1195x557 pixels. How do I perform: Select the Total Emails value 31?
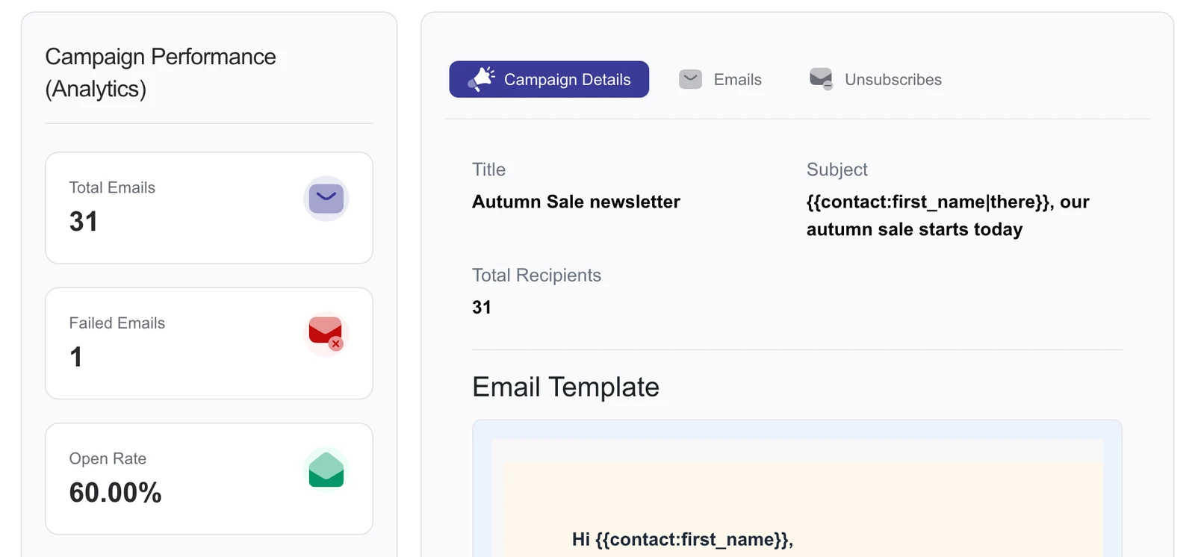84,222
